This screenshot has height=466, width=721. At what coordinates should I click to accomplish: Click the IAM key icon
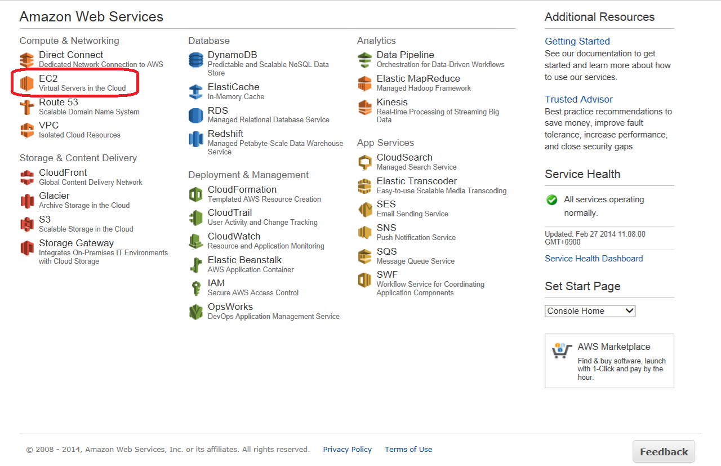195,288
